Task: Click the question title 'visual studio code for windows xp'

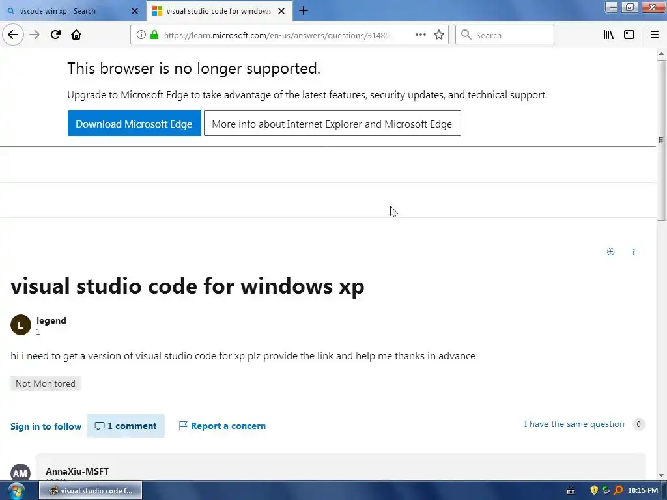Action: (x=188, y=286)
